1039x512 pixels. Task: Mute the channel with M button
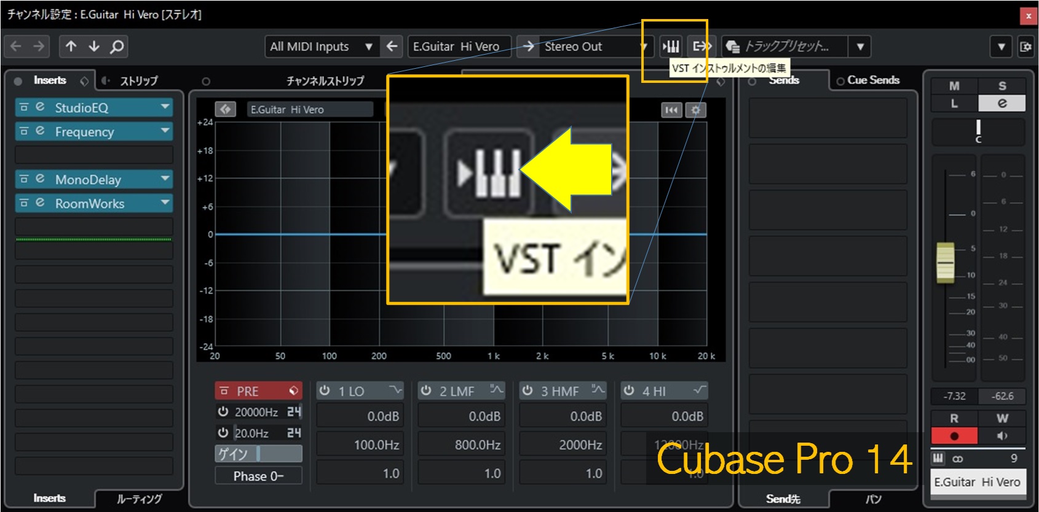pos(954,86)
